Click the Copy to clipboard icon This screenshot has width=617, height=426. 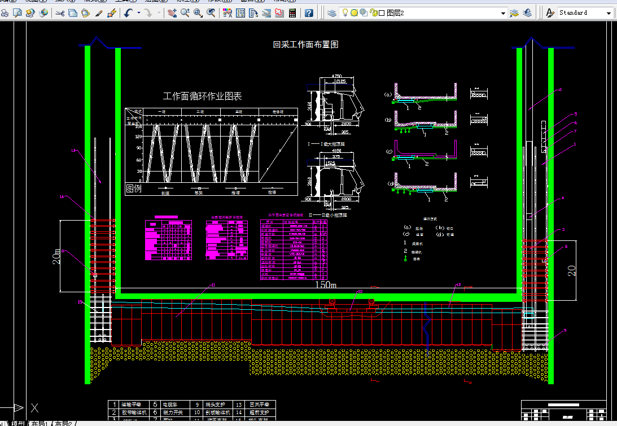click(73, 13)
